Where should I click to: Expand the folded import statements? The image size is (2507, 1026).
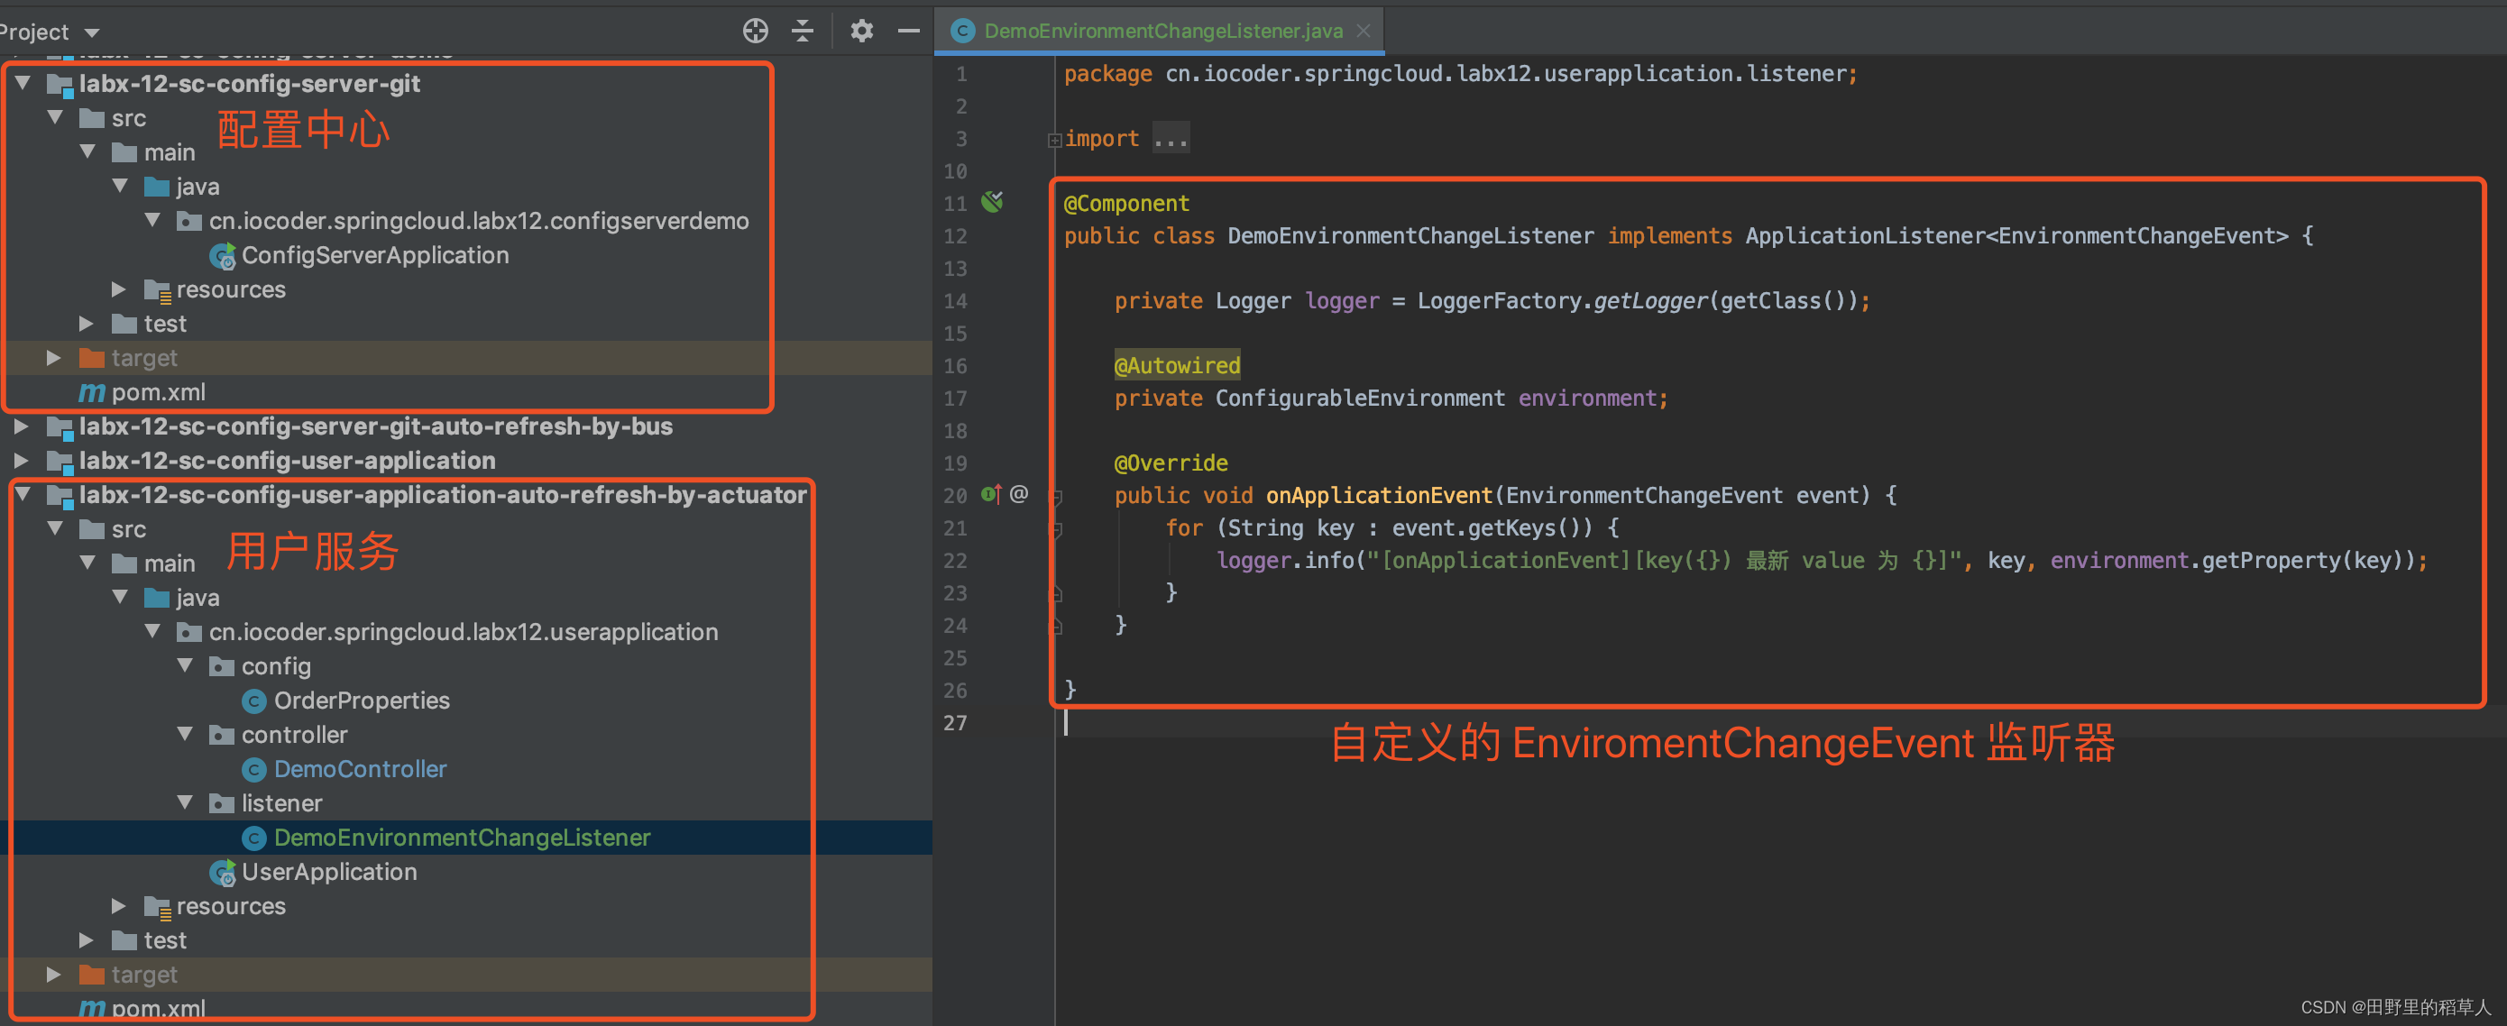click(x=1054, y=140)
